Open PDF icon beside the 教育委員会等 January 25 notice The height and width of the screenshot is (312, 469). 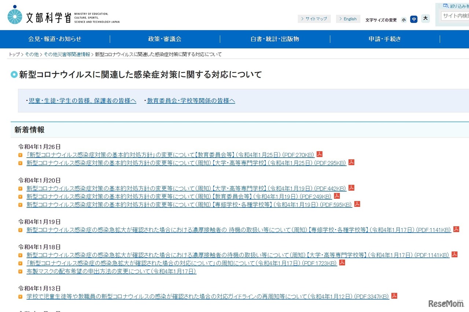coord(319,154)
